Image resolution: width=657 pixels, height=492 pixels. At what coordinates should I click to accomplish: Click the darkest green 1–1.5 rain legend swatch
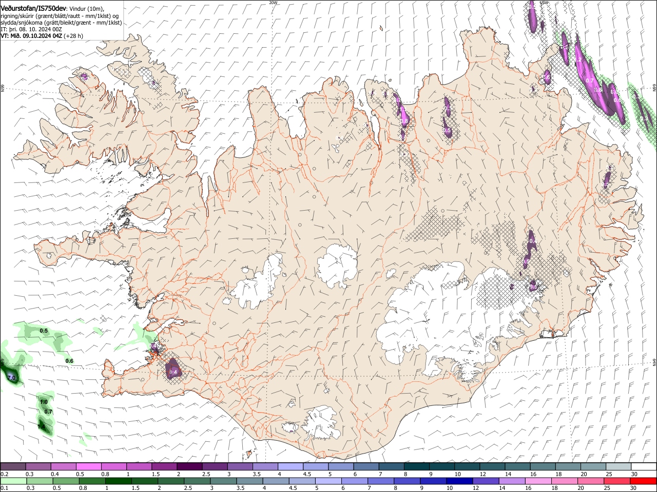pos(118,481)
